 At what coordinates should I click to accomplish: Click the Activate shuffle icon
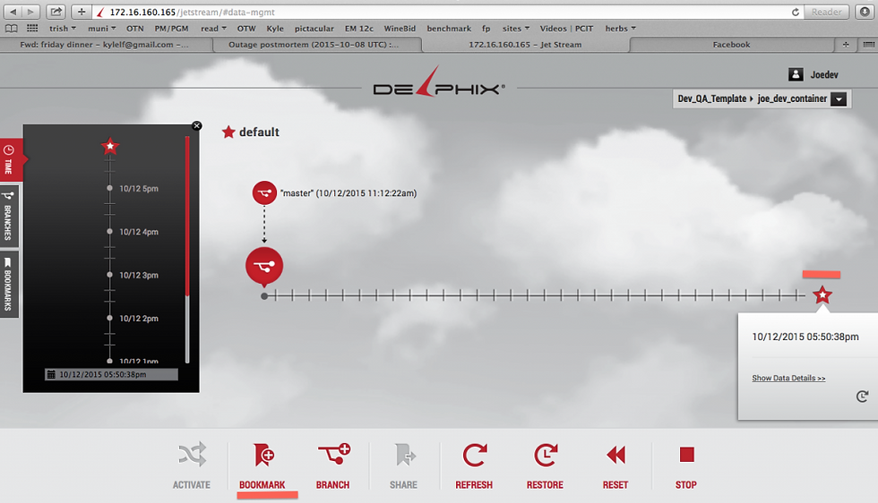pyautogui.click(x=192, y=455)
